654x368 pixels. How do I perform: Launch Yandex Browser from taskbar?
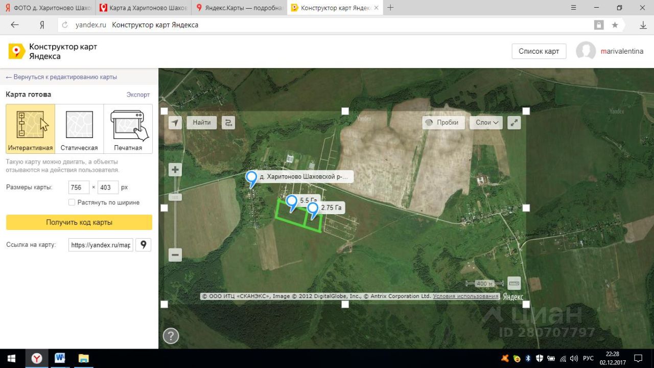coord(37,358)
